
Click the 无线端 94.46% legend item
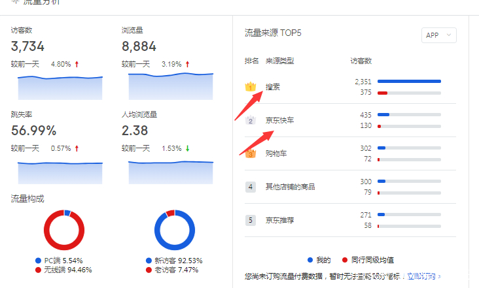pyautogui.click(x=63, y=270)
